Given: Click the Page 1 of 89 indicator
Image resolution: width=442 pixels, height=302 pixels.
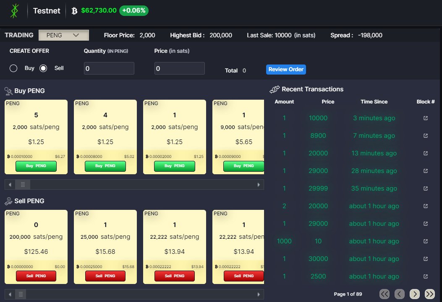Looking at the screenshot, I should [x=348, y=294].
